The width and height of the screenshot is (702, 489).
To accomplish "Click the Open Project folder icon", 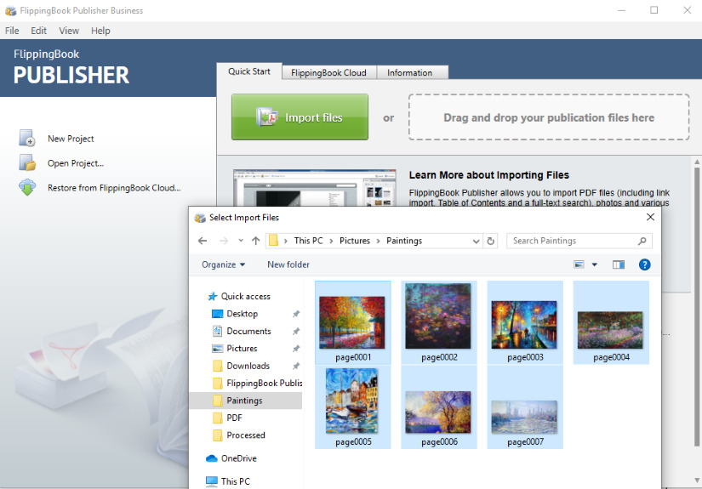I will [x=27, y=162].
